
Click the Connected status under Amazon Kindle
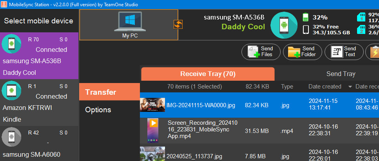[51, 96]
